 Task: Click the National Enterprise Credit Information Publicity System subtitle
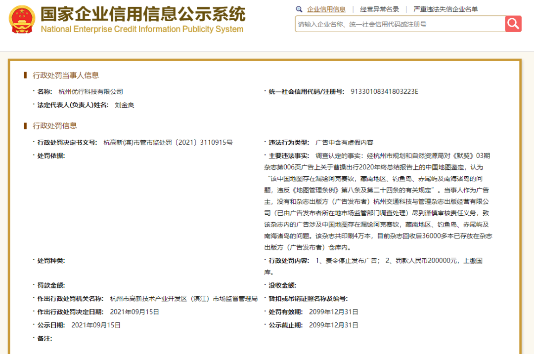click(x=142, y=29)
